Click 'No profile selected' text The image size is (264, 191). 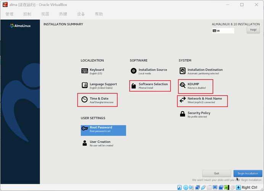pyautogui.click(x=197, y=117)
